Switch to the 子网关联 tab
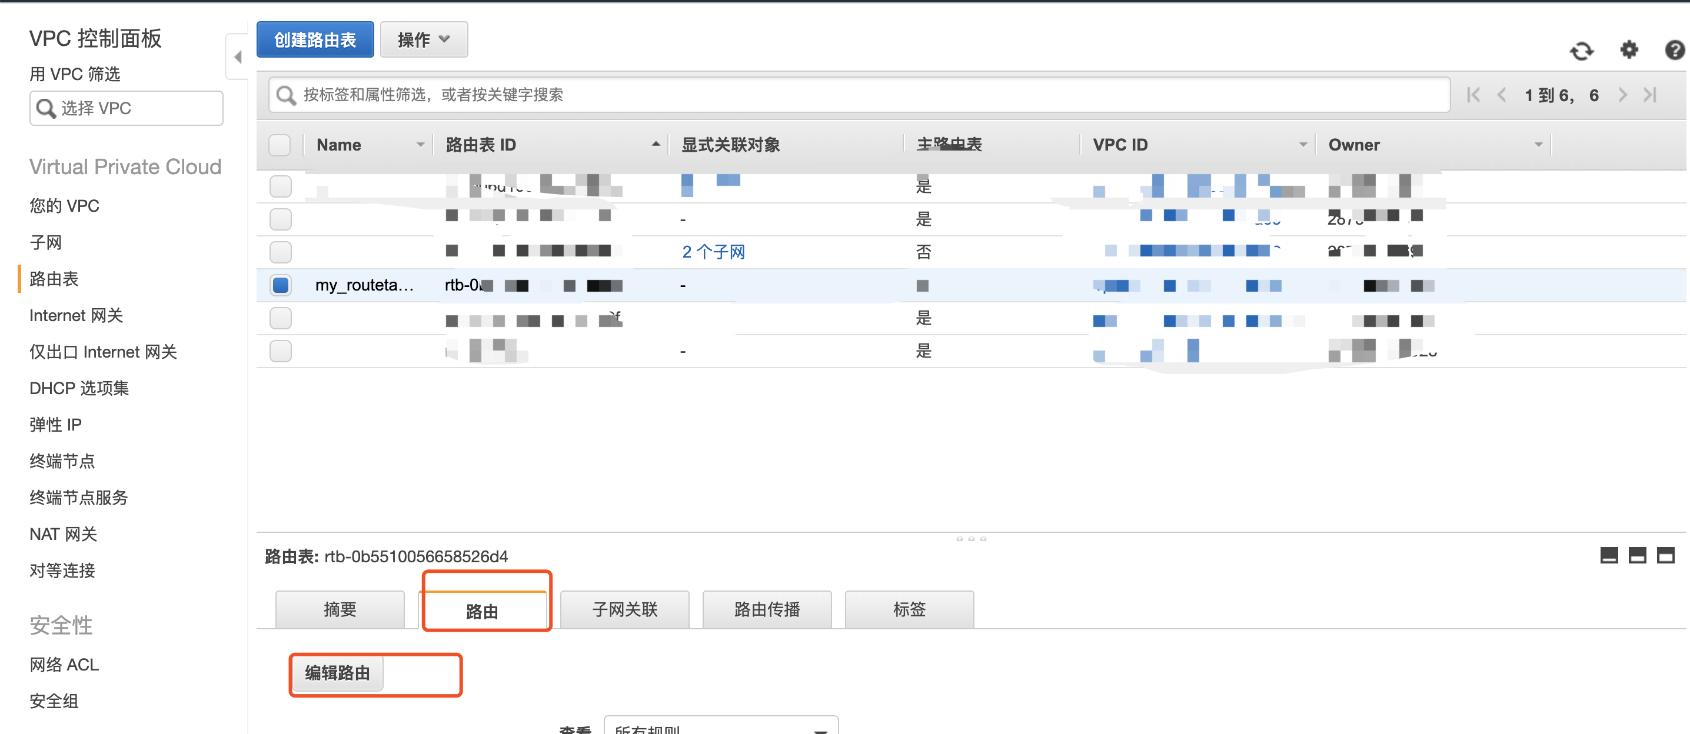 pos(624,609)
